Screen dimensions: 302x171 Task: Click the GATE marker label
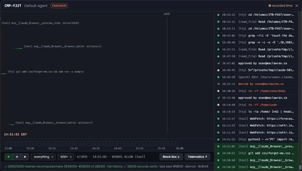(x=167, y=14)
